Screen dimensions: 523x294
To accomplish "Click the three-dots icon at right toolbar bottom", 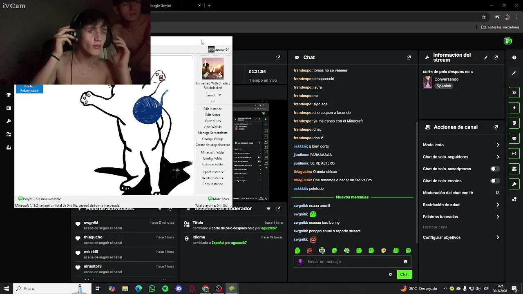I will click(514, 199).
